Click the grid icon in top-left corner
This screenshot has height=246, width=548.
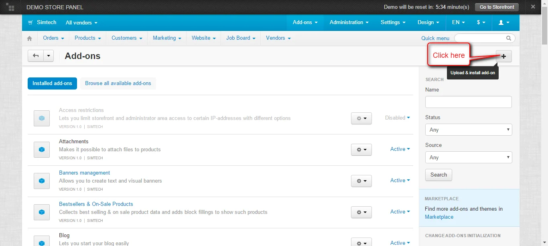tap(10, 7)
